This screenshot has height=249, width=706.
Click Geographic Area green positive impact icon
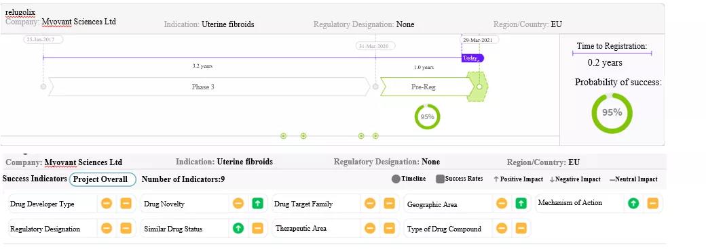click(521, 204)
